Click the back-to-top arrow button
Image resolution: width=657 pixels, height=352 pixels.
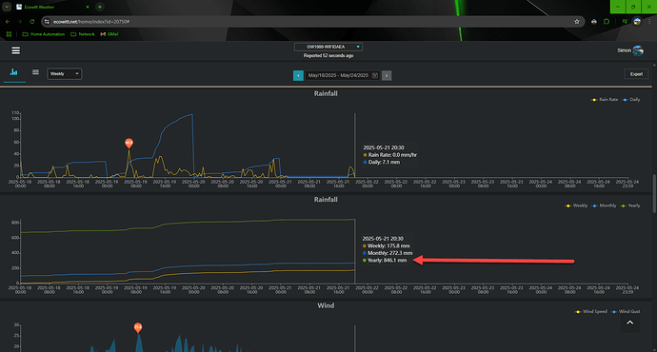pos(629,323)
